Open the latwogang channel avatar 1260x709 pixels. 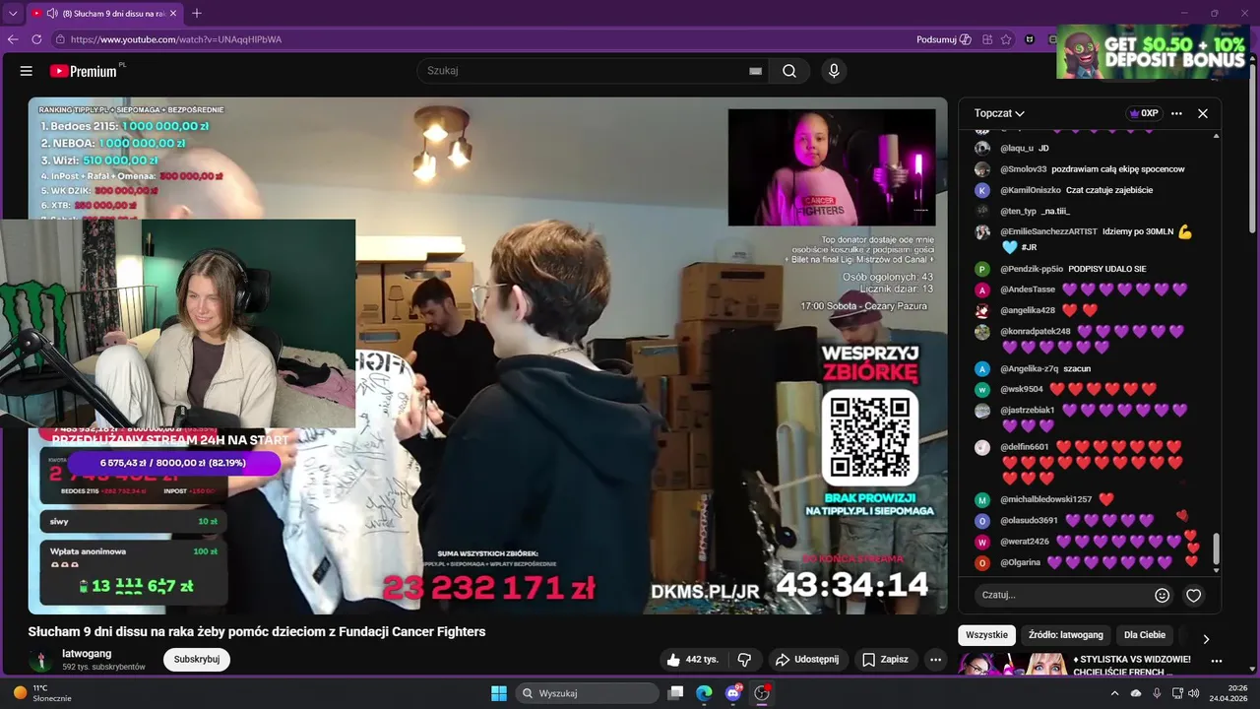[x=41, y=660]
